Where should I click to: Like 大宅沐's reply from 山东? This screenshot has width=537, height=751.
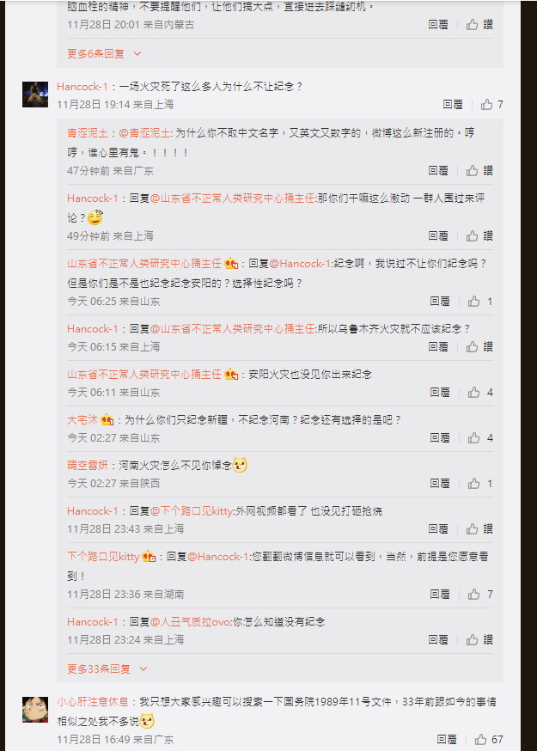point(473,437)
